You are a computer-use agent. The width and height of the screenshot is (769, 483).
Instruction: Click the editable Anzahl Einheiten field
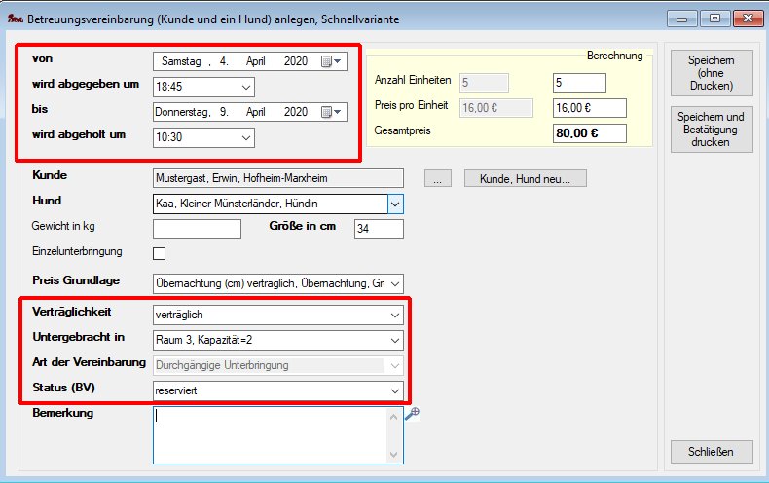578,82
